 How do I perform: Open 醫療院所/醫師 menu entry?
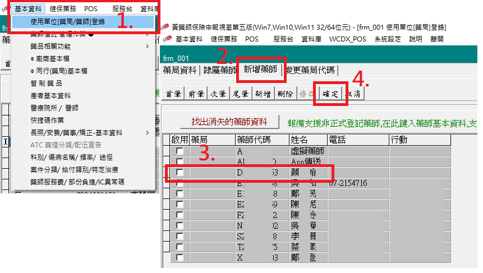click(54, 108)
